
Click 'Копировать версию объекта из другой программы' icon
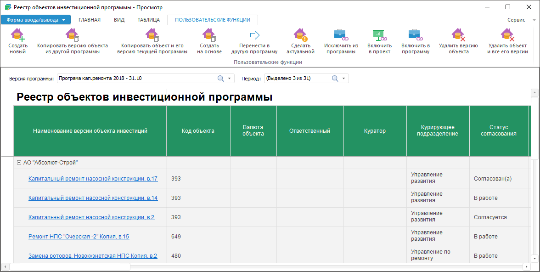click(x=72, y=35)
